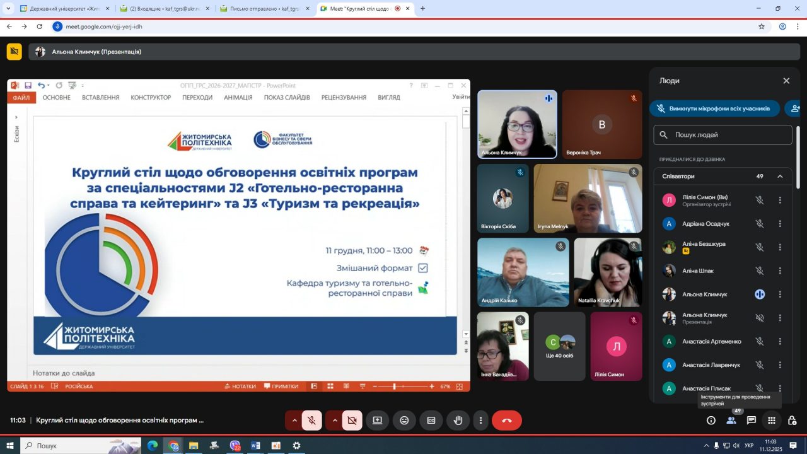
Task: Click the present screen icon
Action: click(x=377, y=421)
